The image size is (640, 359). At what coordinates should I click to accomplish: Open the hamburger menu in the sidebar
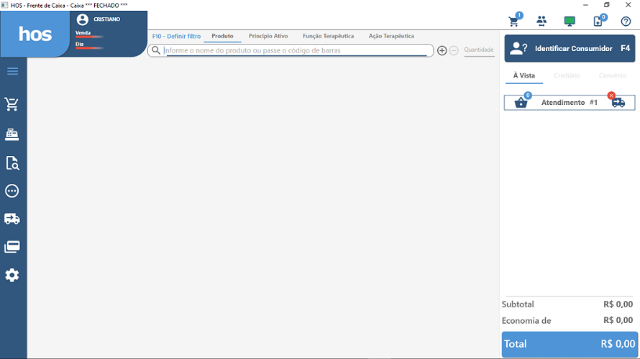[13, 71]
